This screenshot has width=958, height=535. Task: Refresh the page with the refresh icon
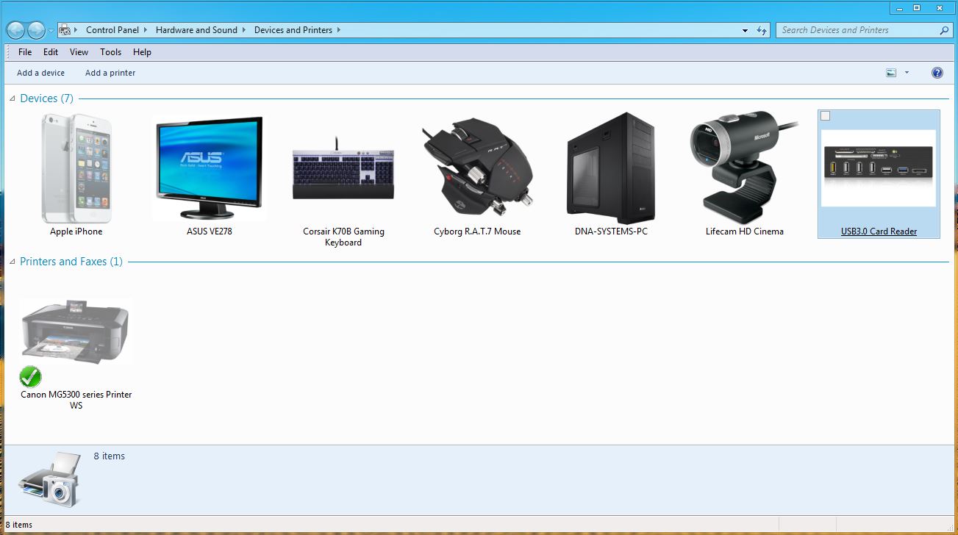pos(763,30)
